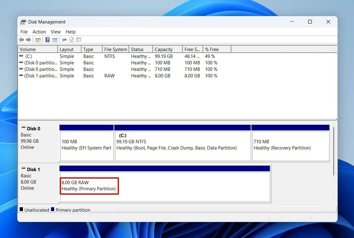The height and width of the screenshot is (238, 354).
Task: Toggle the Show/Hide Console Tree toolbar icon
Action: pos(38,40)
